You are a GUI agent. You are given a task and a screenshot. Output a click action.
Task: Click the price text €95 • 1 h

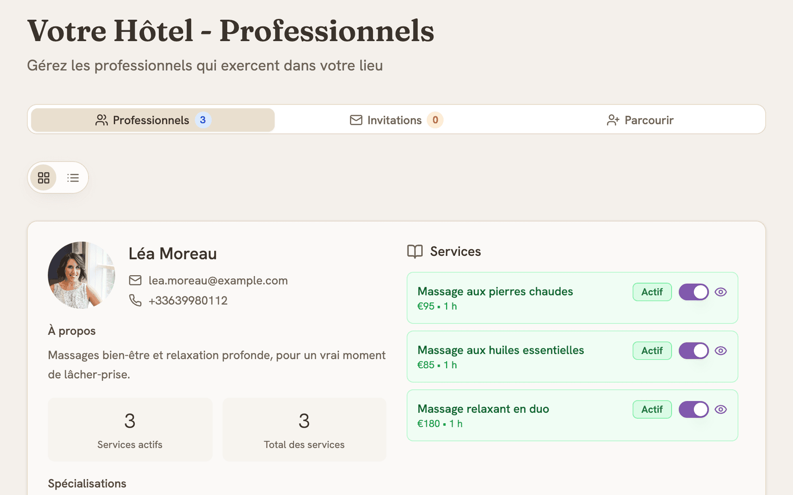click(437, 306)
